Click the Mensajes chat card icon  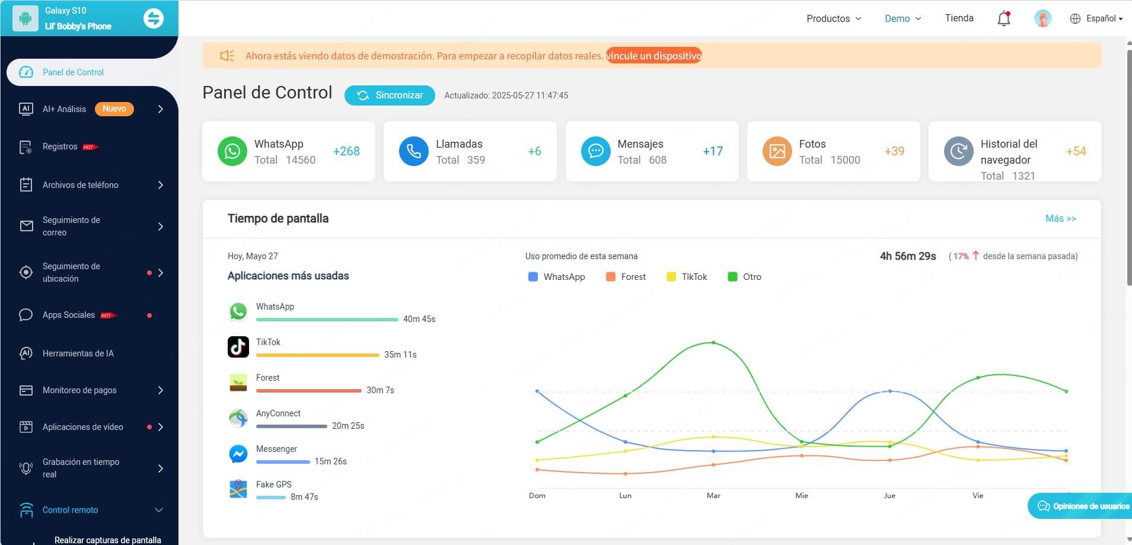(x=595, y=151)
